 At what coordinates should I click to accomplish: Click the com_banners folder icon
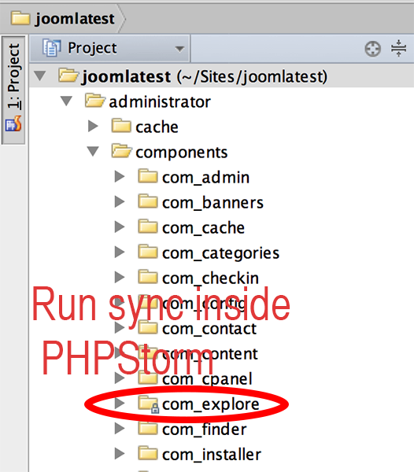(x=147, y=201)
